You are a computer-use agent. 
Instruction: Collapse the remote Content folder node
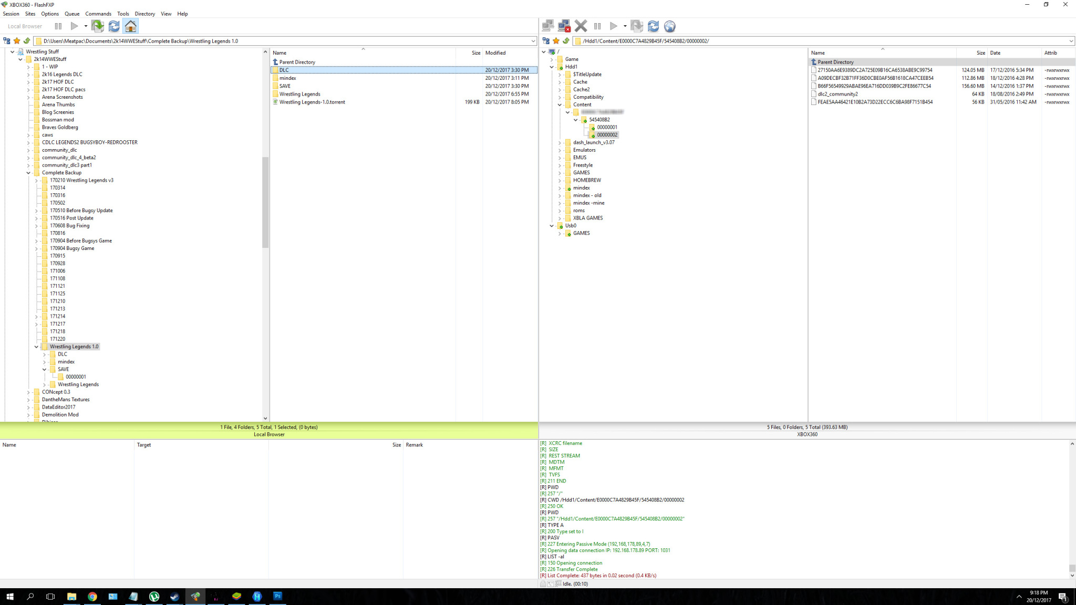click(560, 105)
